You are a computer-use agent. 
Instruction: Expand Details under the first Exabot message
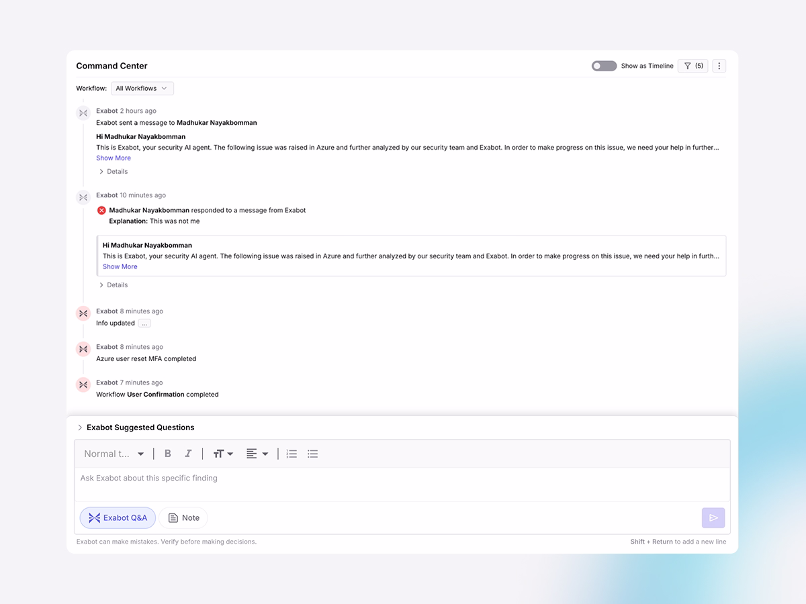pos(114,171)
